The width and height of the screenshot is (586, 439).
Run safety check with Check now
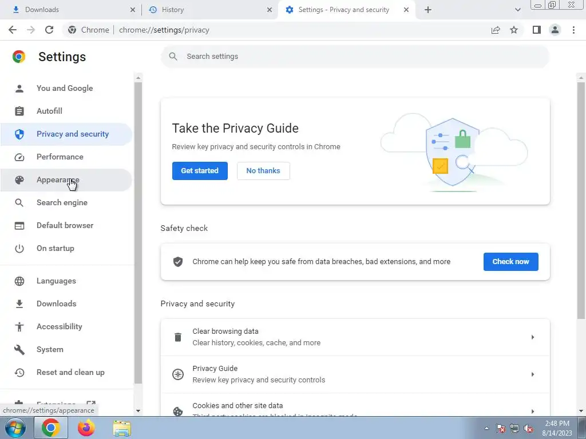pyautogui.click(x=510, y=262)
